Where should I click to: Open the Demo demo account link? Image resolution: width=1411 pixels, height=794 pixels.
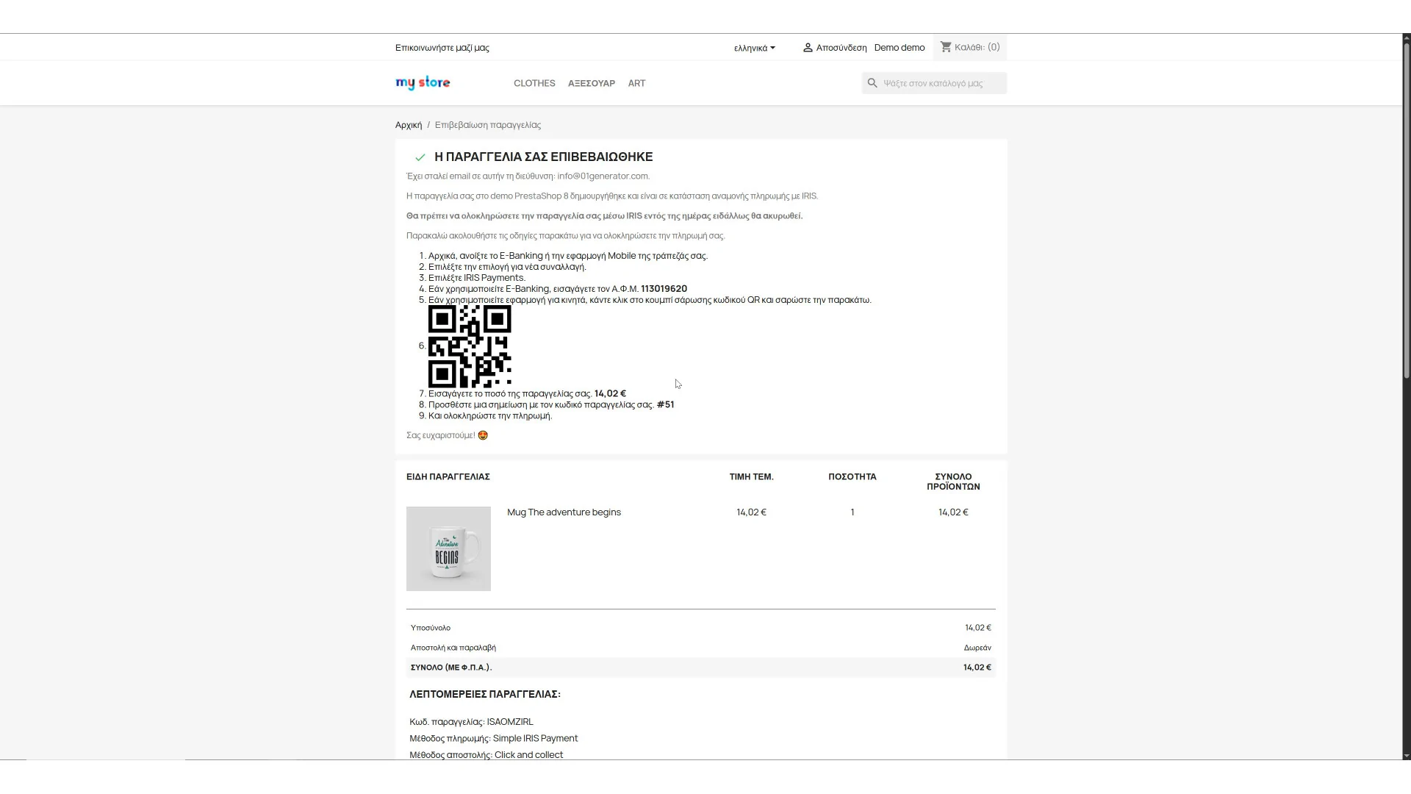(899, 48)
